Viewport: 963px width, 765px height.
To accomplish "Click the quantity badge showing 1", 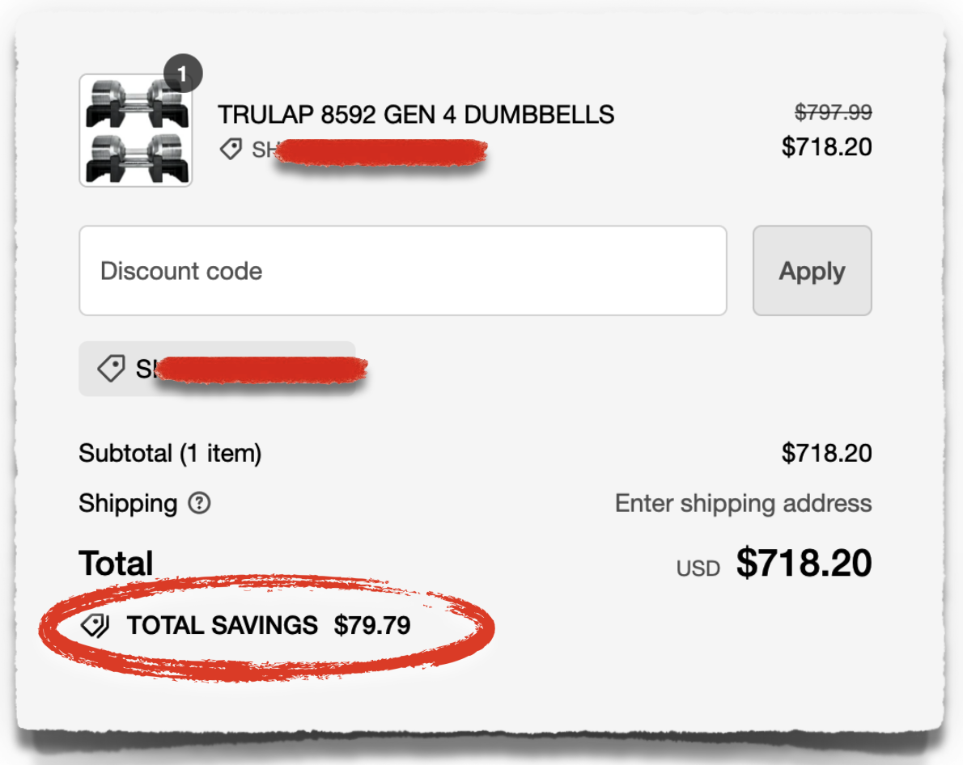I will click(185, 74).
